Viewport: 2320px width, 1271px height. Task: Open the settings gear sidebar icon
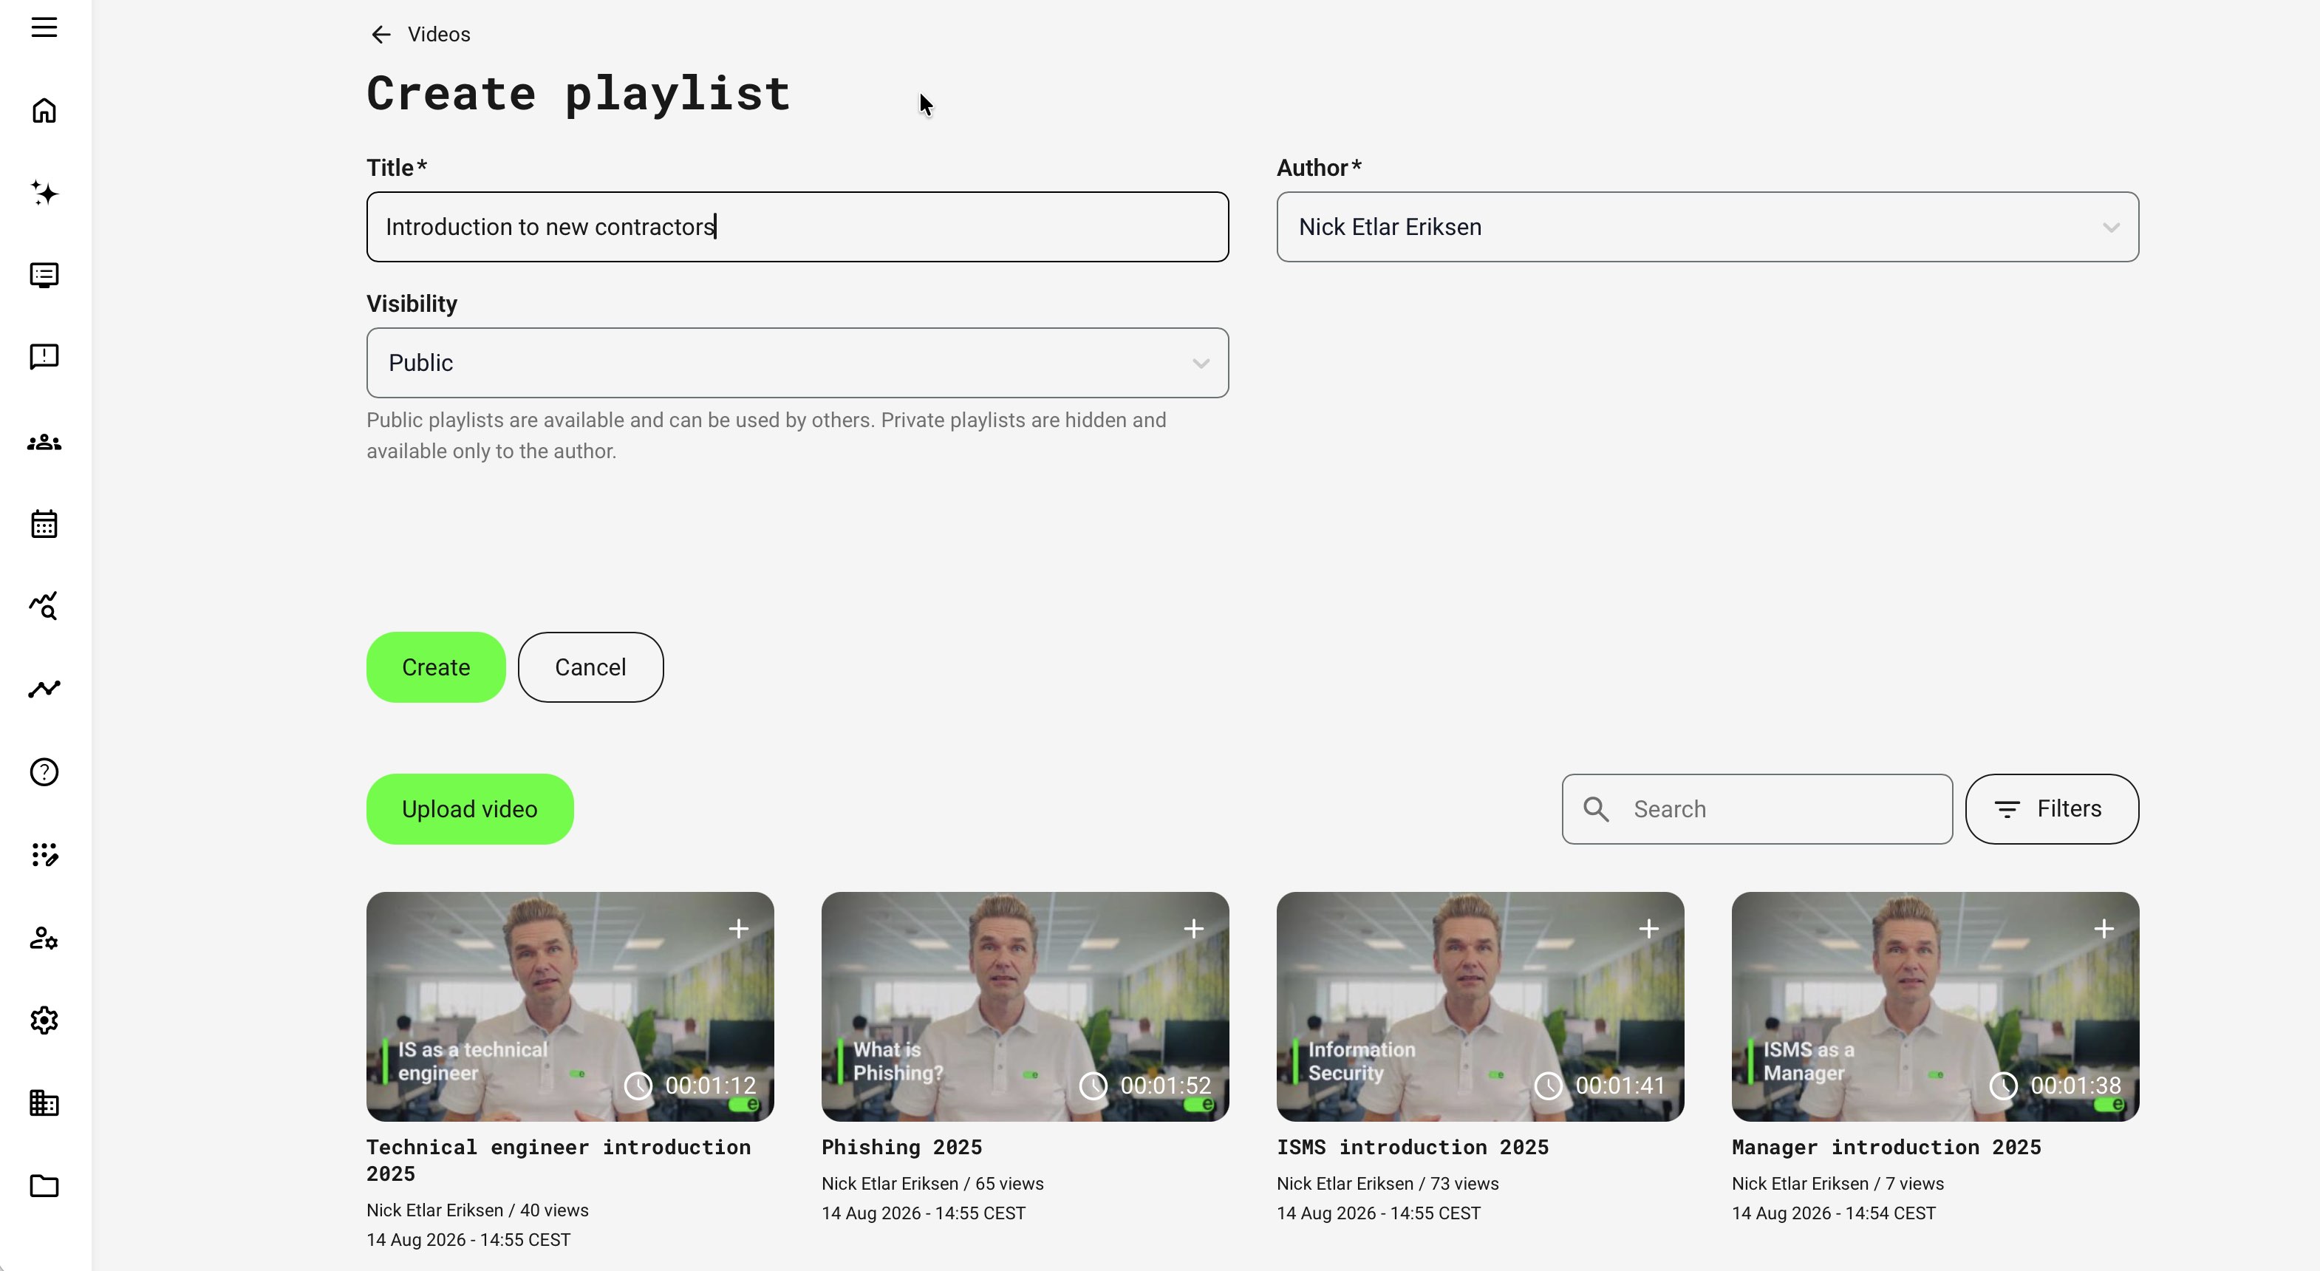click(x=44, y=1020)
